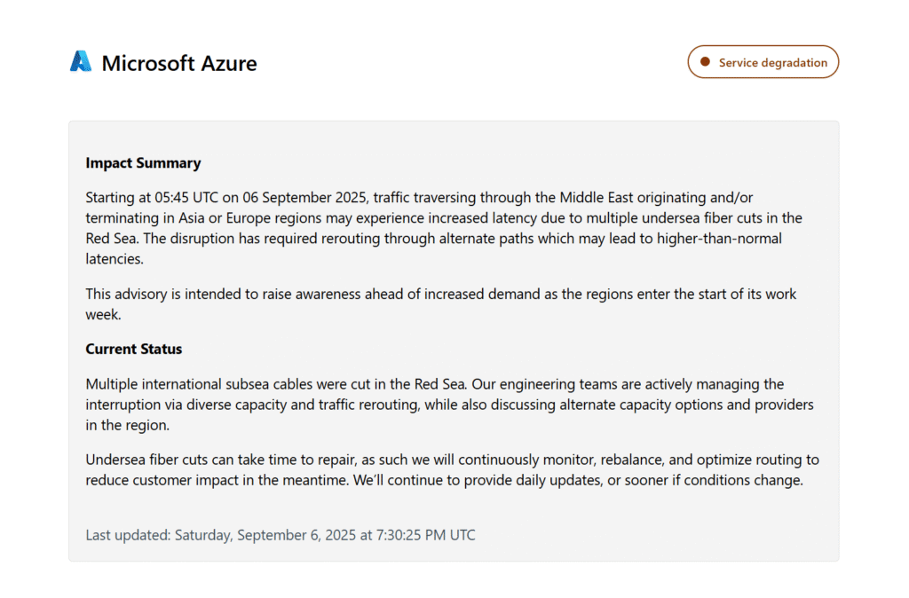Click the brown status dot indicator
This screenshot has width=909, height=598.
click(x=705, y=62)
